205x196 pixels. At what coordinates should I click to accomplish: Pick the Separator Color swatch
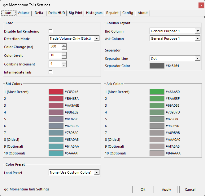[157, 66]
